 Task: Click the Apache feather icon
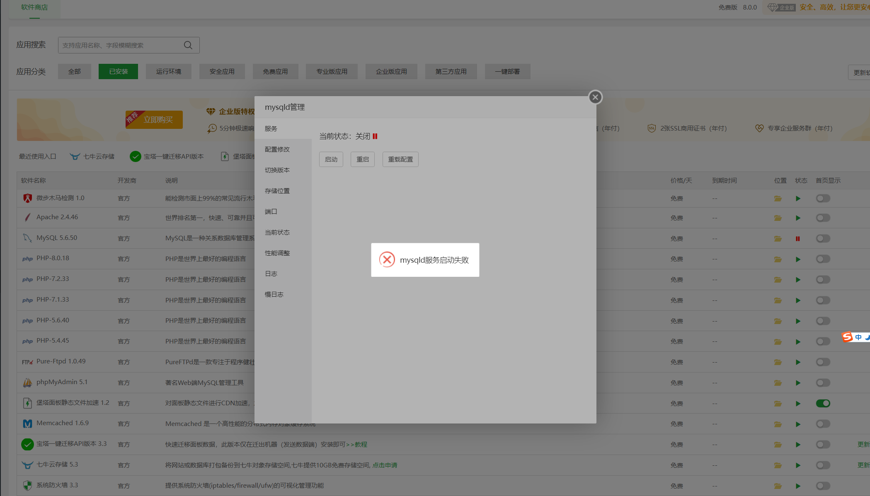click(27, 217)
